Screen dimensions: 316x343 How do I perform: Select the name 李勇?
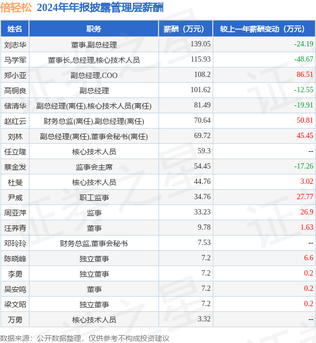click(x=15, y=274)
